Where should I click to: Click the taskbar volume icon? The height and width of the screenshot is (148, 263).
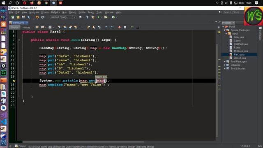pos(226,3)
